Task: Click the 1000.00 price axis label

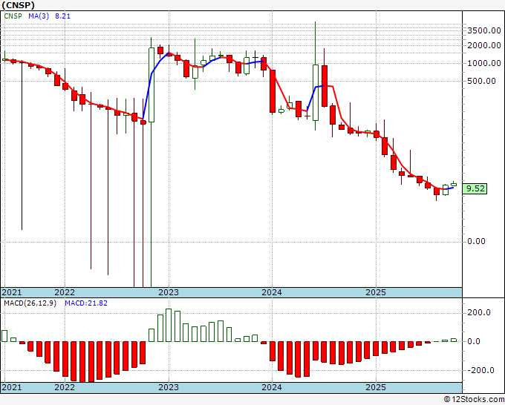Action: tap(484, 63)
